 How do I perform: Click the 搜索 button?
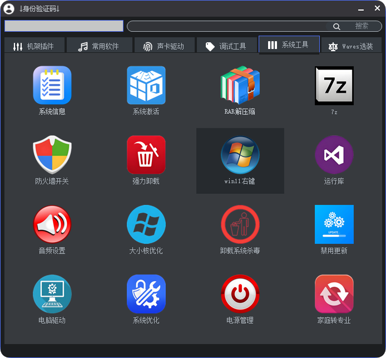tap(362, 26)
